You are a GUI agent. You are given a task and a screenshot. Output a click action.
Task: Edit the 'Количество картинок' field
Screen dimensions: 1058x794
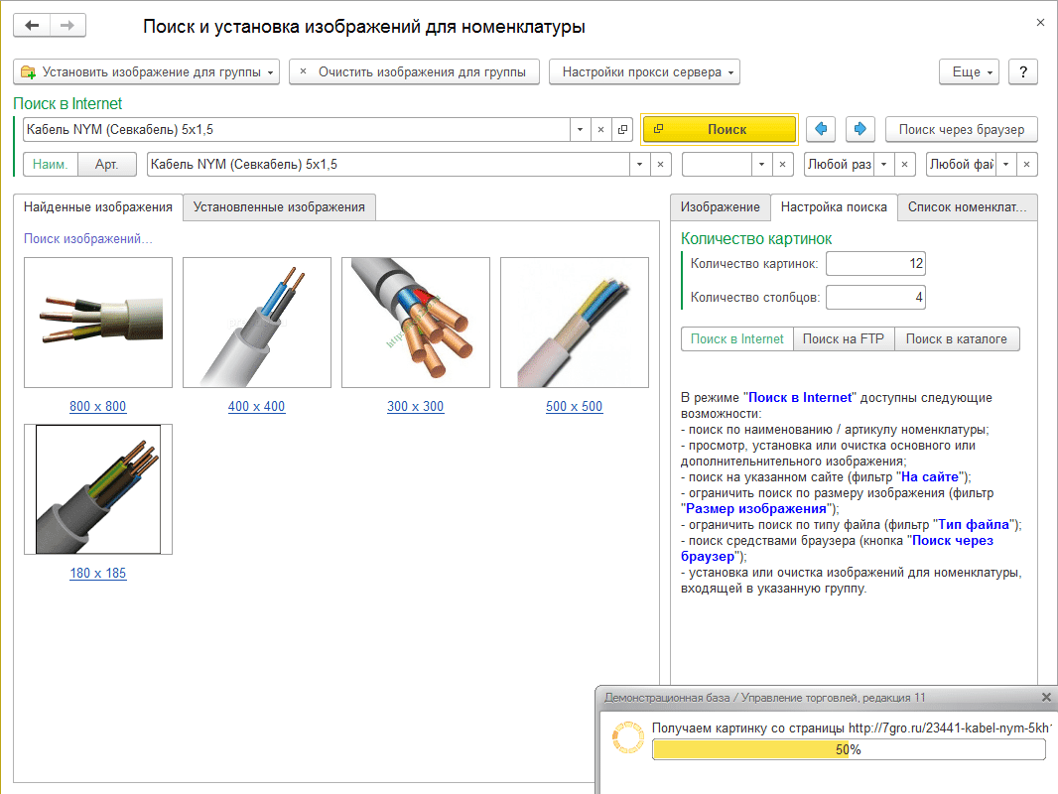tap(875, 263)
